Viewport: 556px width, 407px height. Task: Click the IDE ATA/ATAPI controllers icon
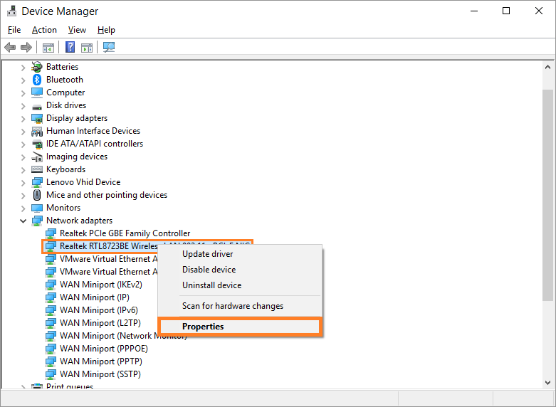click(x=37, y=144)
